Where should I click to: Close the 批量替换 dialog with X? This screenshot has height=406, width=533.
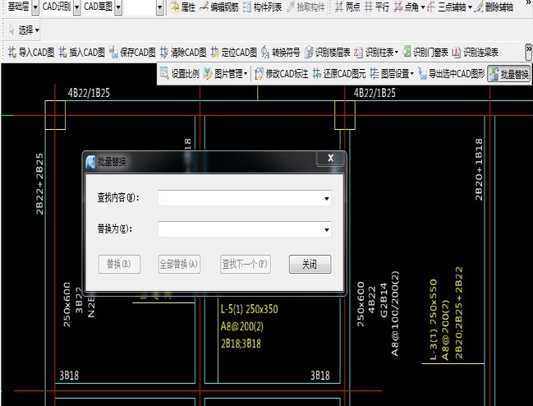[330, 158]
